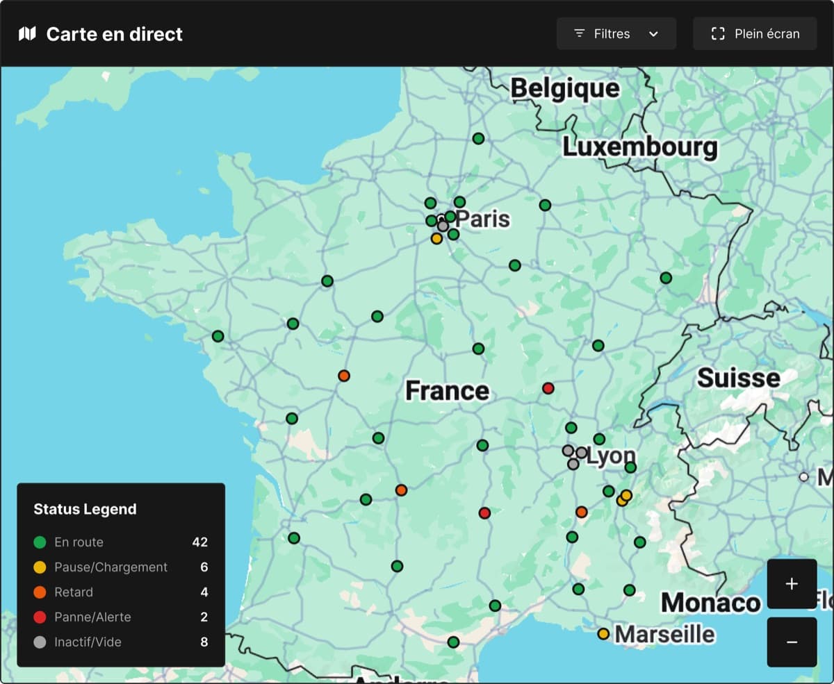The width and height of the screenshot is (834, 684).
Task: Click the Retard legend row
Action: tap(74, 592)
